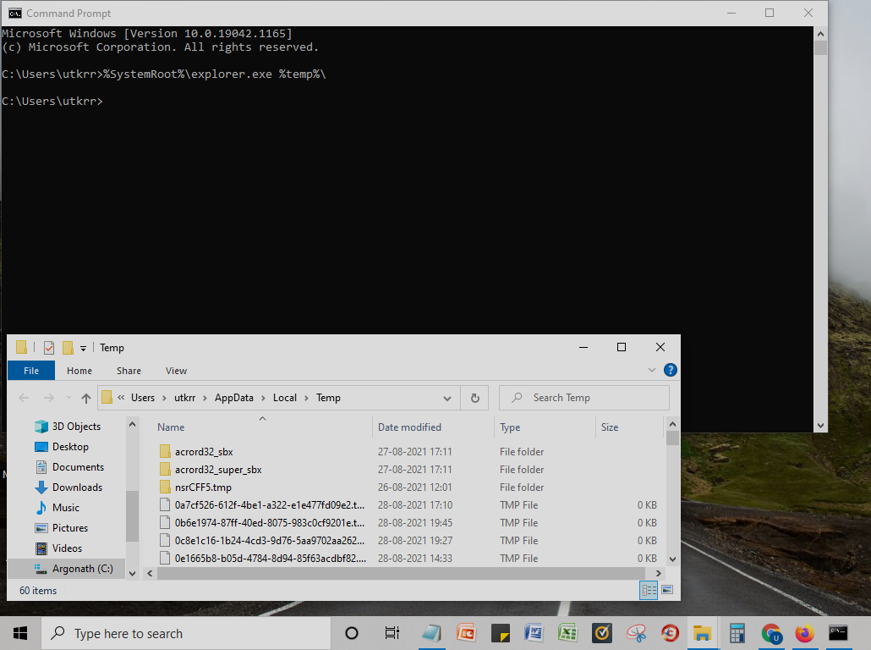Click the Help question mark in Explorer

click(671, 370)
